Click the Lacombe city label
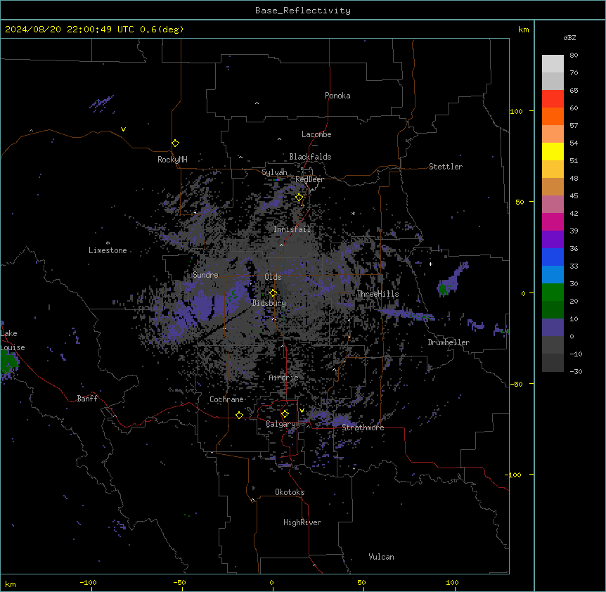606x592 pixels. (316, 134)
